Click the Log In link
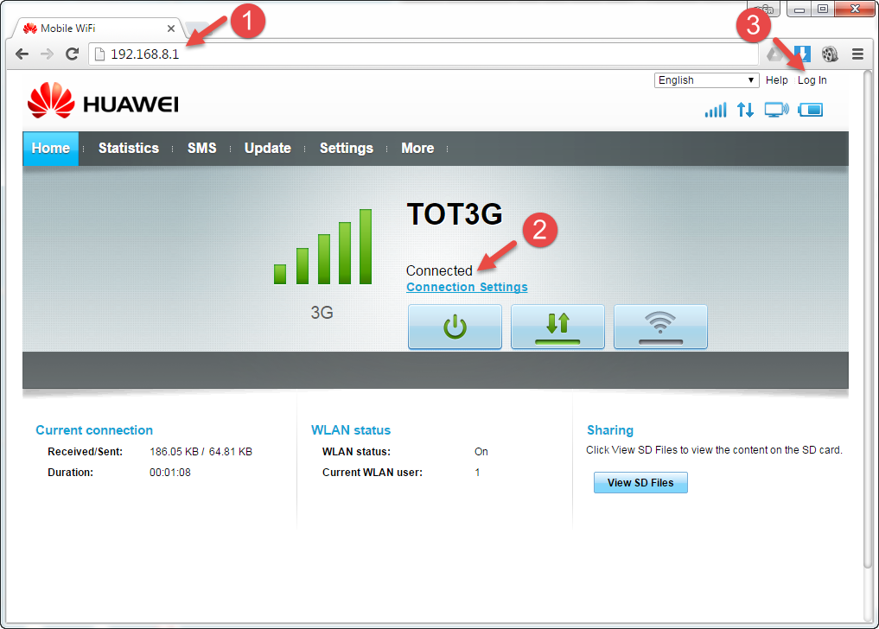The image size is (879, 629). coord(812,80)
